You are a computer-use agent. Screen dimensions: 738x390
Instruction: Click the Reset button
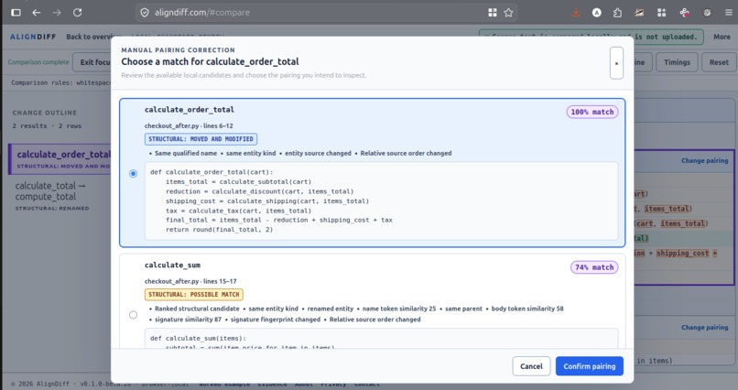719,62
